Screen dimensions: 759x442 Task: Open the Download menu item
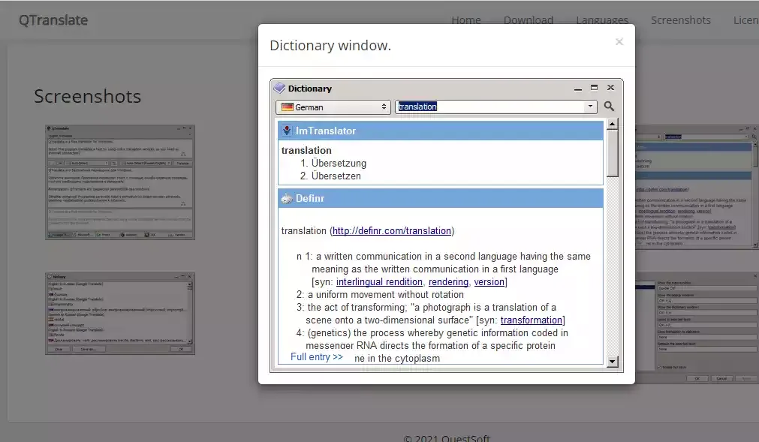coord(528,20)
